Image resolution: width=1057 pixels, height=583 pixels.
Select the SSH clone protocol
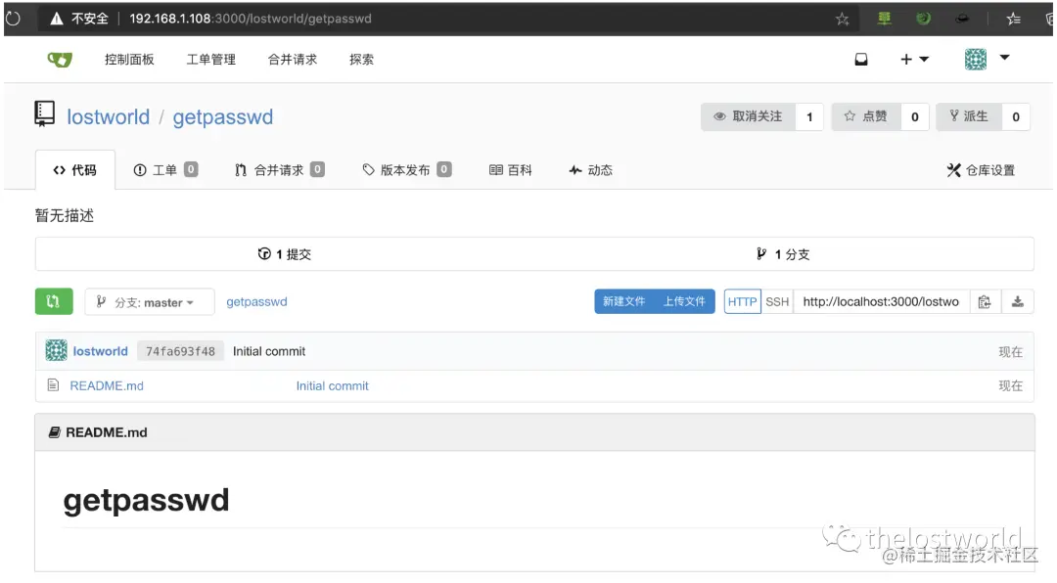tap(777, 302)
